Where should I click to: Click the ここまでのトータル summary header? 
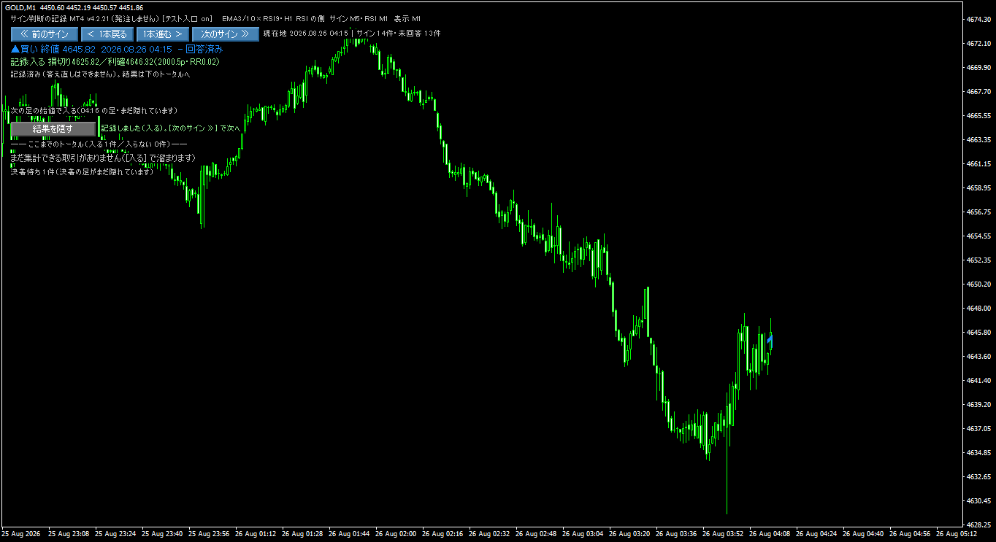(x=99, y=144)
